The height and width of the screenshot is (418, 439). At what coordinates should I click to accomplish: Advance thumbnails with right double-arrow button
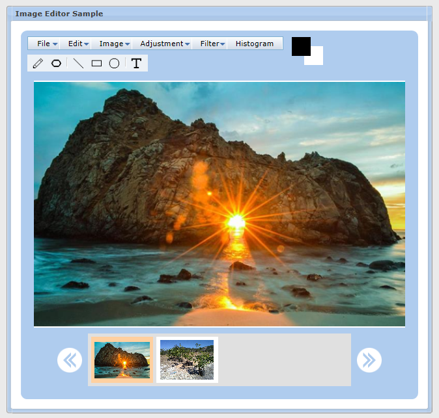369,359
